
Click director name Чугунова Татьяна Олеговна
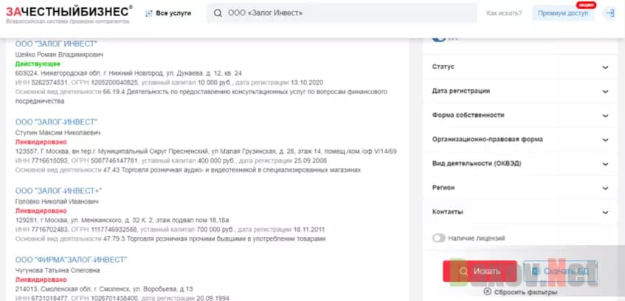coord(58,270)
